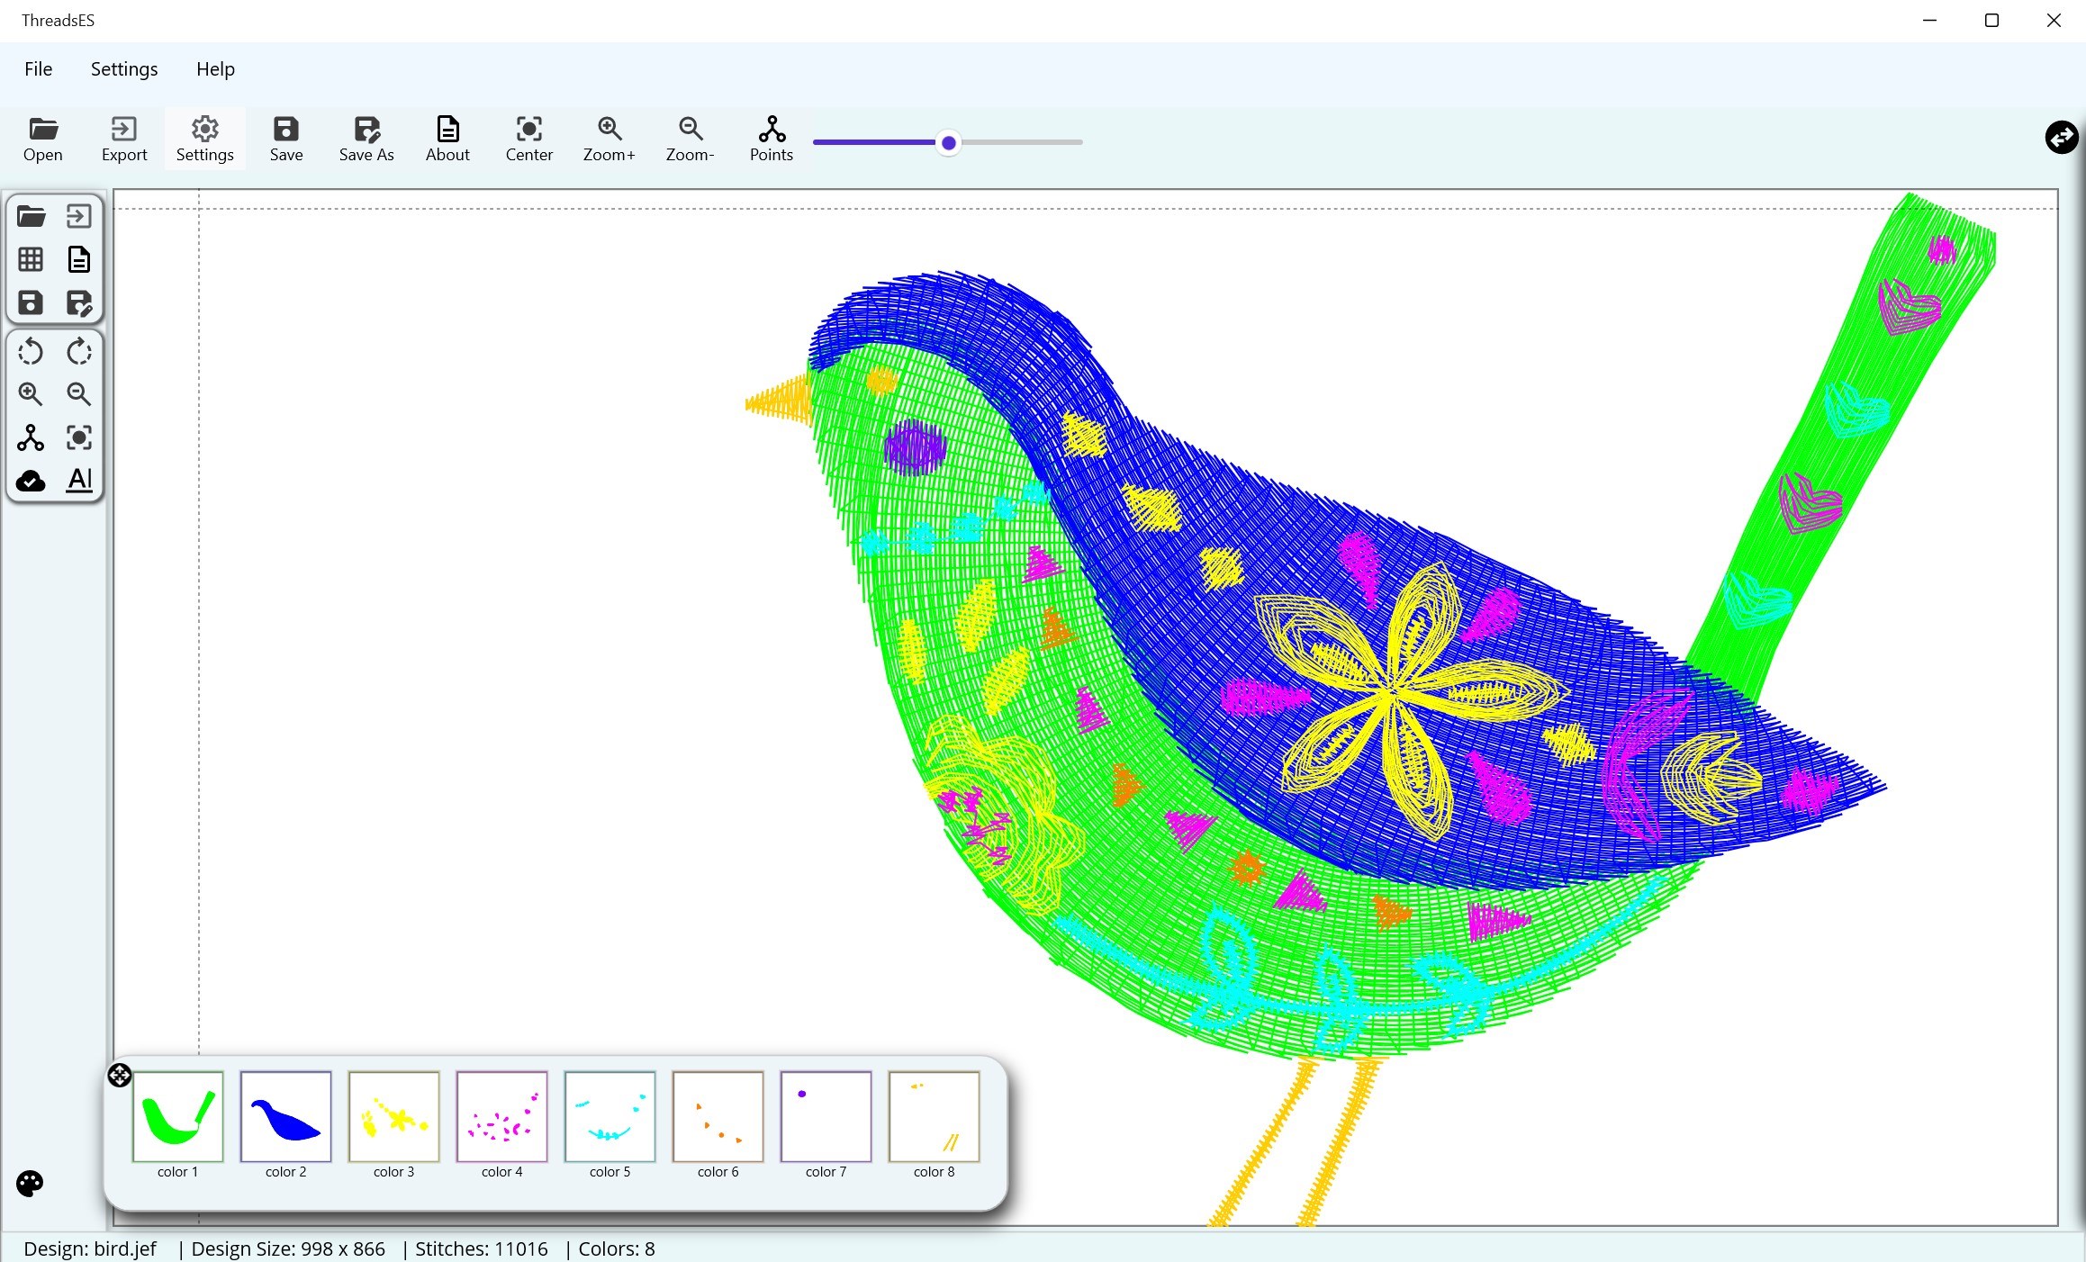Screen dimensions: 2086x1262
Task: Click the points node icon in the side panel
Action: [x=31, y=437]
